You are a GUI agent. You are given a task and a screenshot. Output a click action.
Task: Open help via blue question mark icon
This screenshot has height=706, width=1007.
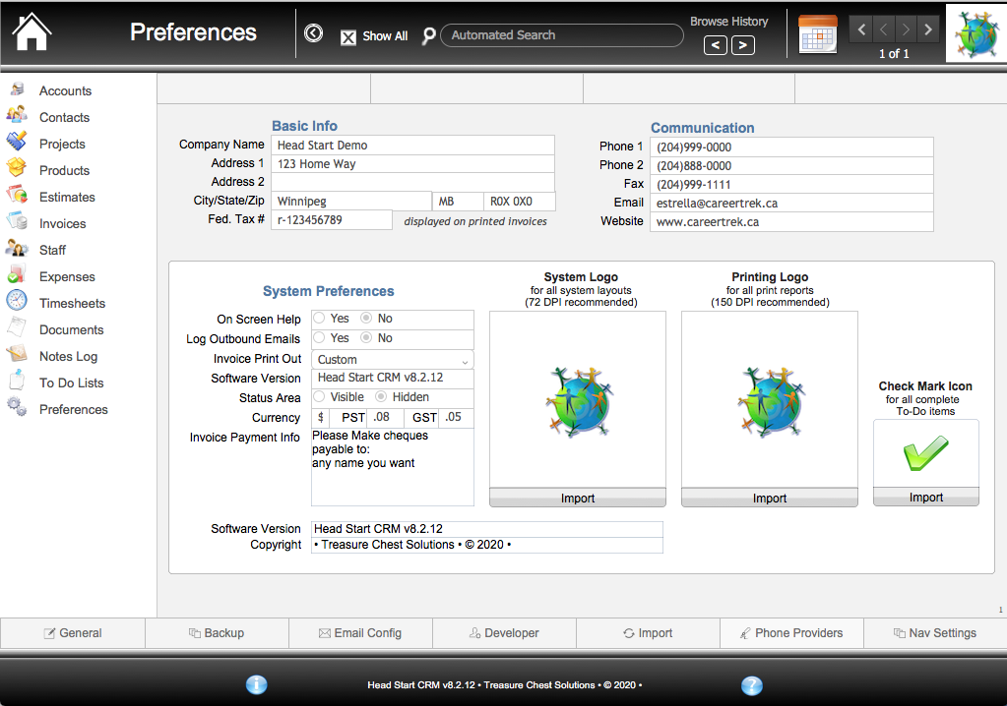point(751,685)
